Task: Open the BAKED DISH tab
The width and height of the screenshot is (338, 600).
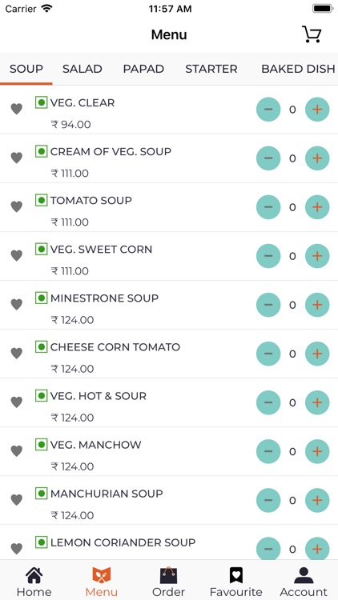Action: (298, 69)
